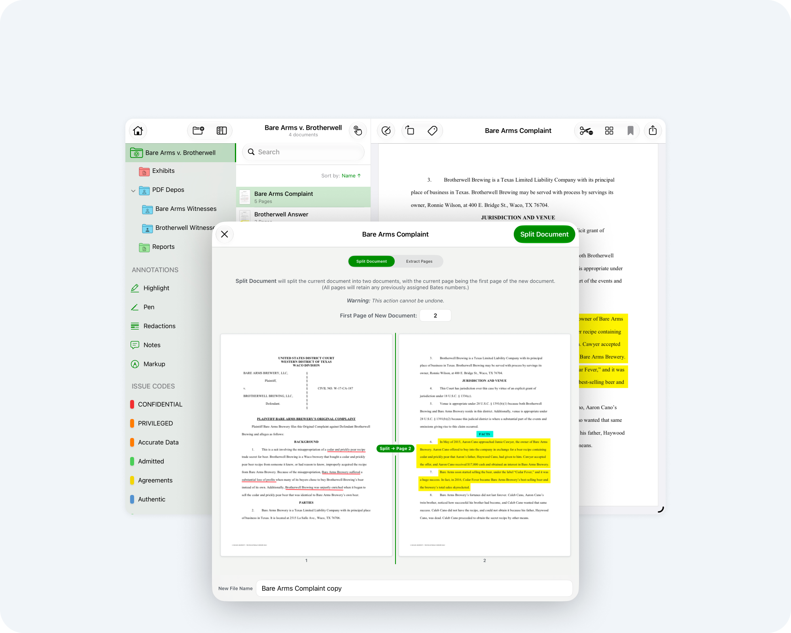Select the Admitted issue code
Viewport: 791px width, 633px height.
[147, 461]
